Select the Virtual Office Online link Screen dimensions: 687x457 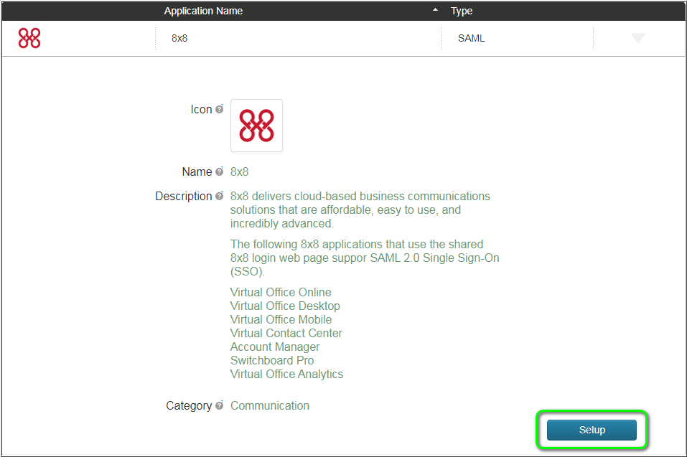pos(281,292)
